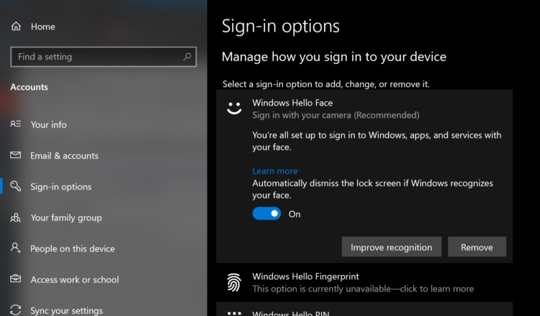Click the Windows Hello Fingerprint icon
The width and height of the screenshot is (540, 316).
[x=234, y=282]
